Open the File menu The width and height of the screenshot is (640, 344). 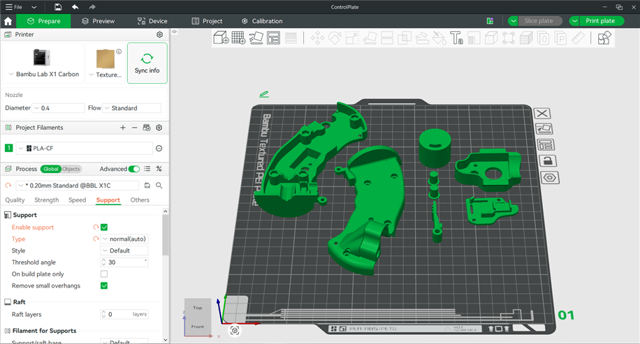pos(14,7)
